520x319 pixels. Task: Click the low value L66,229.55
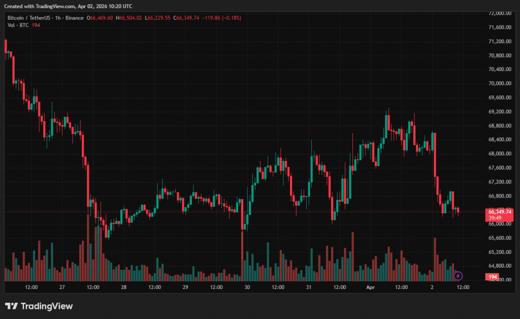(158, 18)
